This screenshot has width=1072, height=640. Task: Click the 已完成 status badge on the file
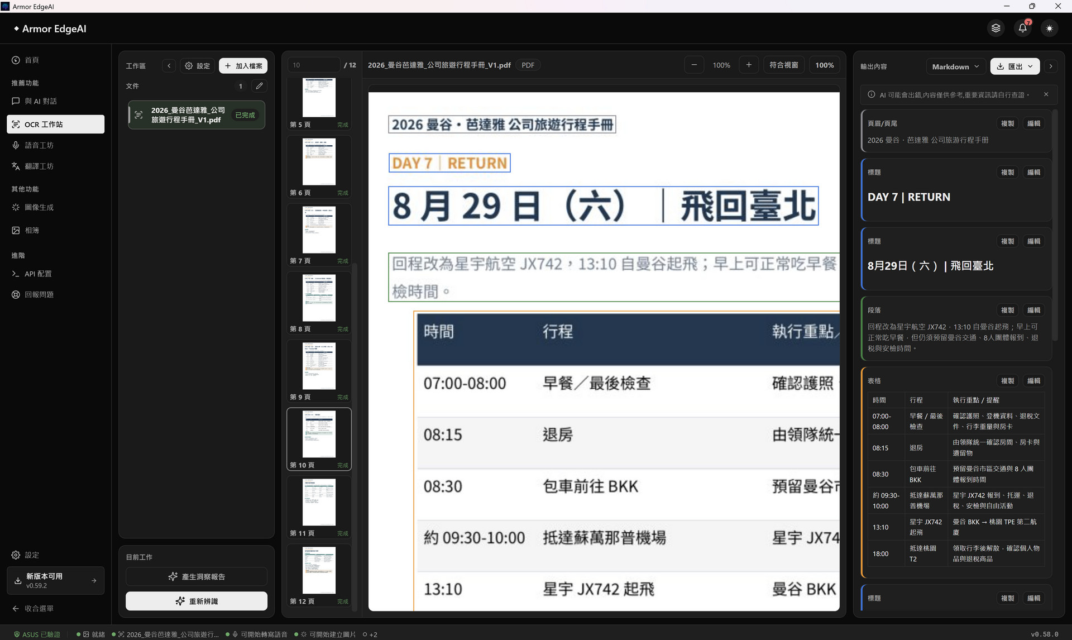click(x=245, y=115)
